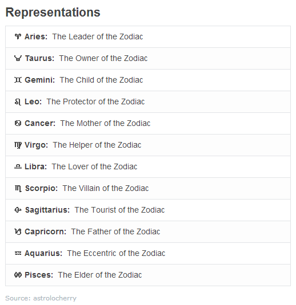The height and width of the screenshot is (305, 296).
Task: Click the Pisces fish symbol icon
Action: point(18,275)
